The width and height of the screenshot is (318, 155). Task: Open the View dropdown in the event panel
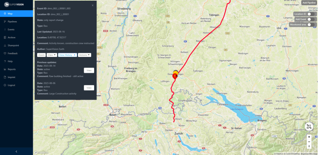(52, 55)
